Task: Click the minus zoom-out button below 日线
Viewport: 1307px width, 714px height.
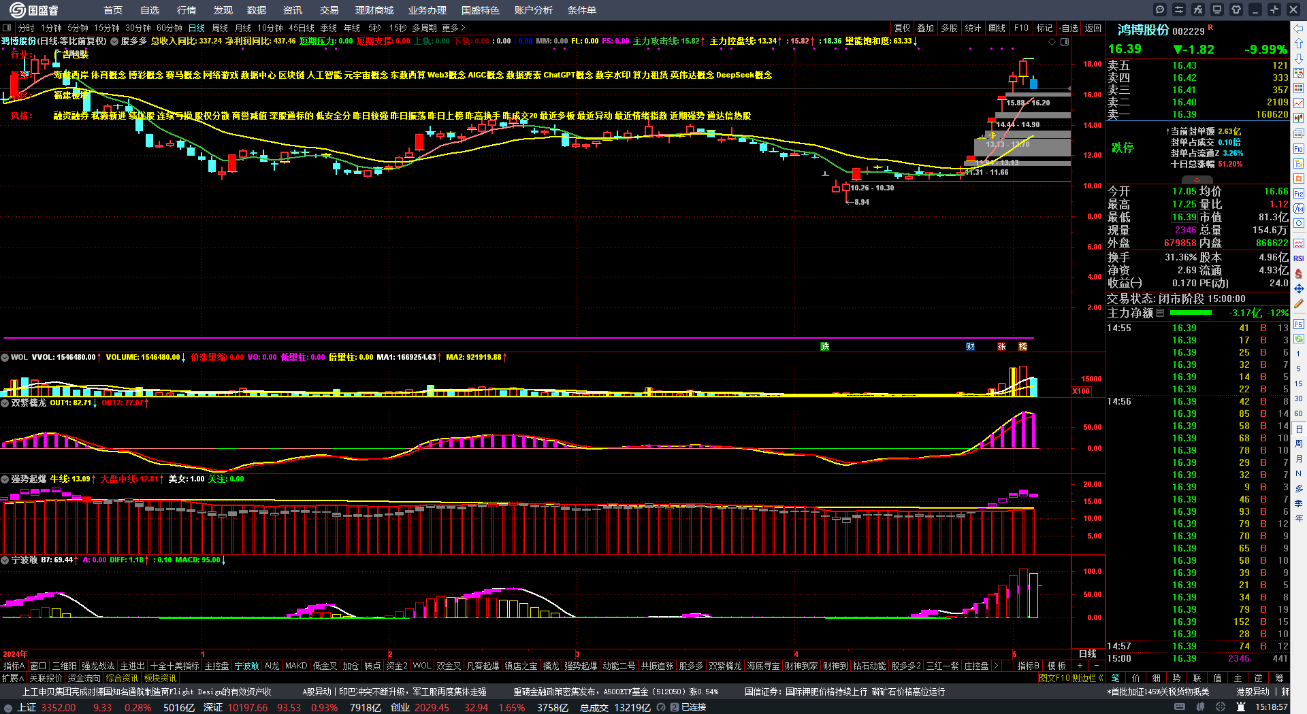Action: tap(1097, 666)
